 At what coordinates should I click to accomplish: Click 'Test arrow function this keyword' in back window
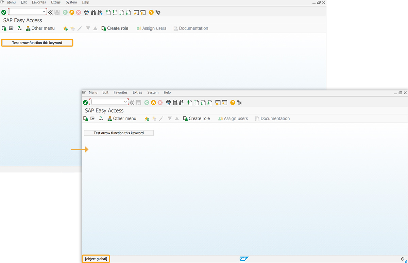click(x=37, y=43)
